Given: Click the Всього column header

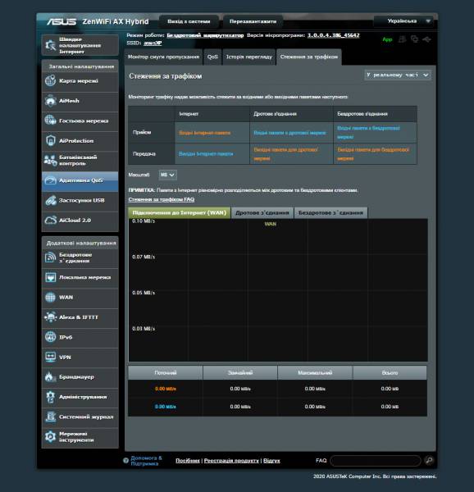Looking at the screenshot, I should 390,373.
